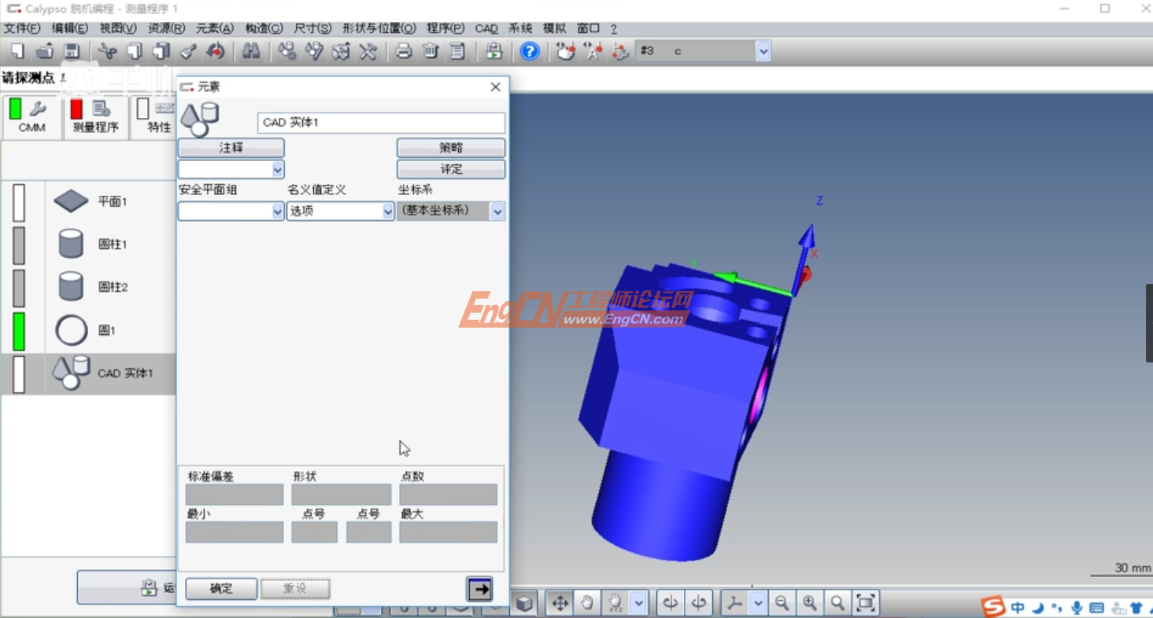Switch to the 测量程序 tab
Screen dimensions: 1153x618
coord(94,117)
